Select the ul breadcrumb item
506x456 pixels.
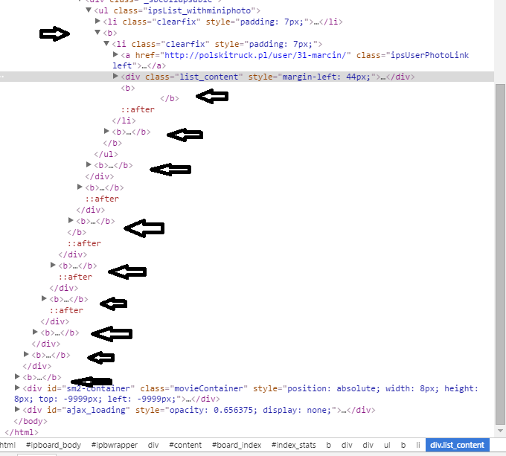[x=387, y=445]
